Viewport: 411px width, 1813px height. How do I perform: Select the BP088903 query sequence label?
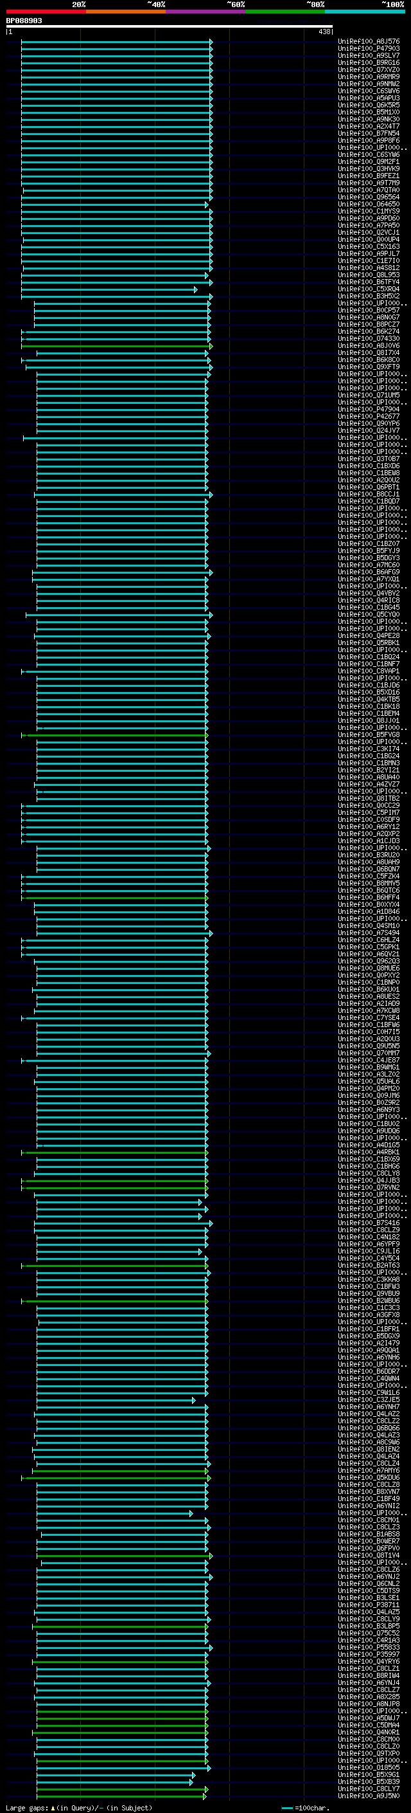click(24, 21)
